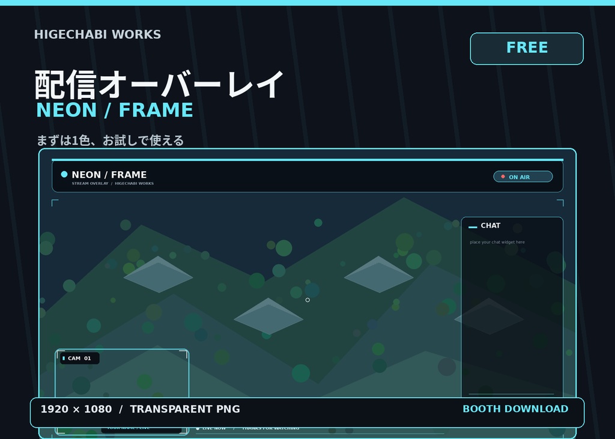This screenshot has width=615, height=439.
Task: Click the cyan dot beside the overlay NEON / FRAME title
Action: point(64,174)
